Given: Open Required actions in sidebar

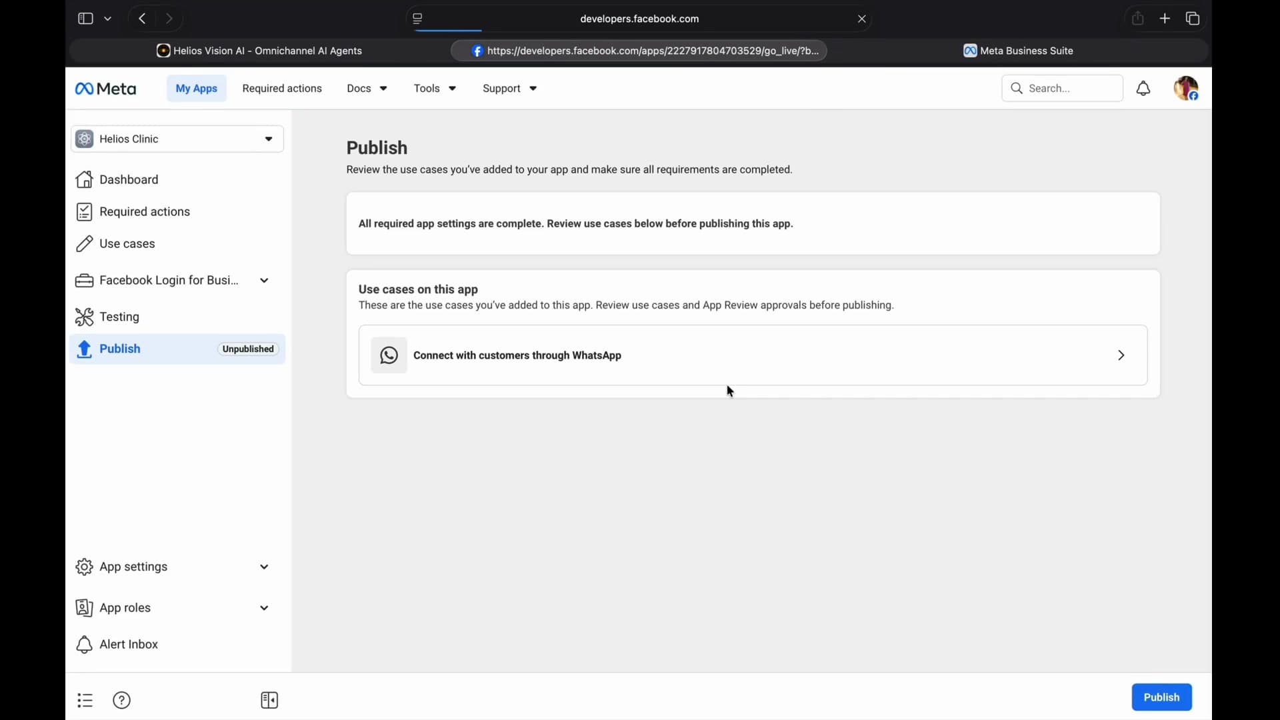Looking at the screenshot, I should click(177, 212).
